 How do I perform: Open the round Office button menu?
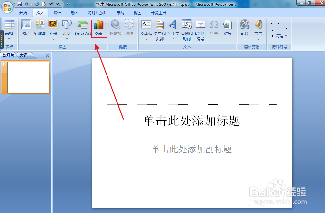[x=7, y=7]
